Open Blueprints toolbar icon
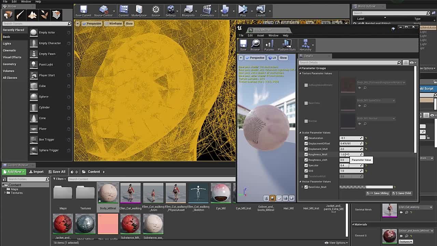This screenshot has height=246, width=437. [188, 11]
